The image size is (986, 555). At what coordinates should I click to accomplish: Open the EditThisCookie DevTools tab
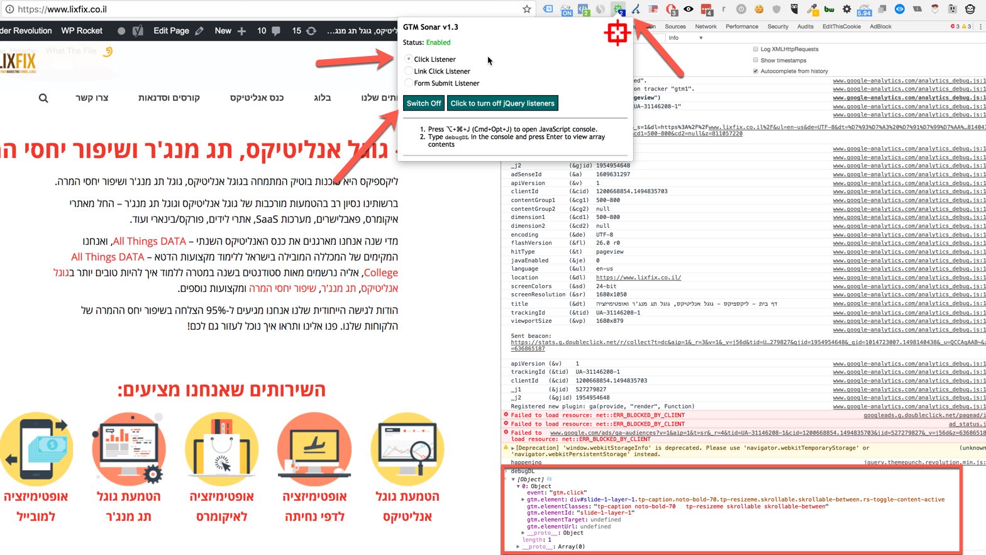[841, 26]
